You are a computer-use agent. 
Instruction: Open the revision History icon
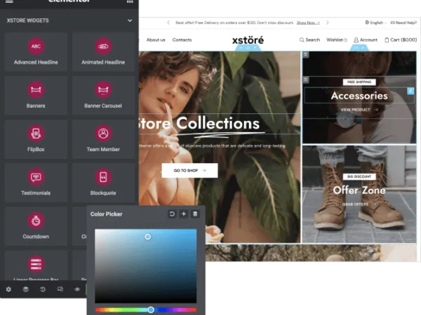point(43,289)
